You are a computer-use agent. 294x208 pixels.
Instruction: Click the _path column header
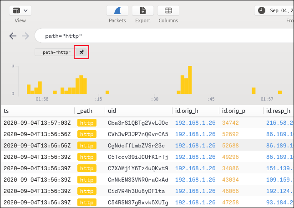(85, 111)
